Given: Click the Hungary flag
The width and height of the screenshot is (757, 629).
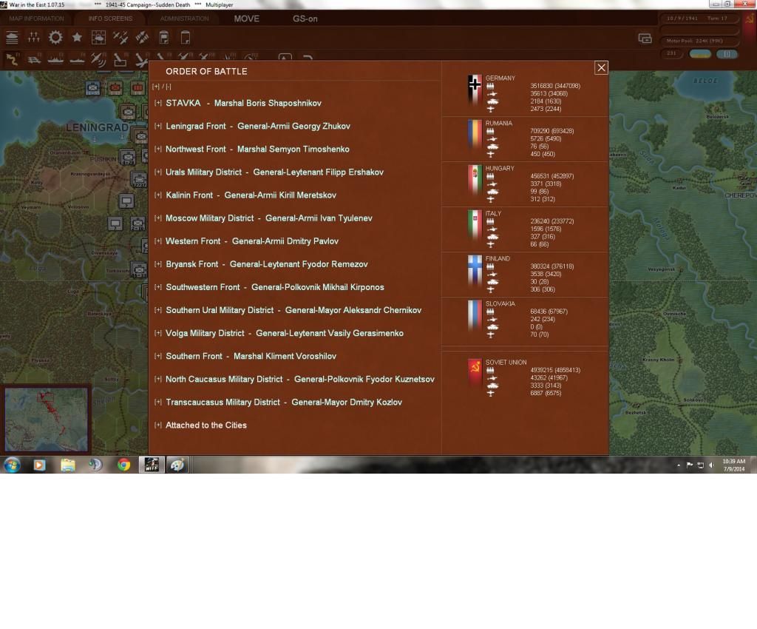Looking at the screenshot, I should [x=475, y=180].
